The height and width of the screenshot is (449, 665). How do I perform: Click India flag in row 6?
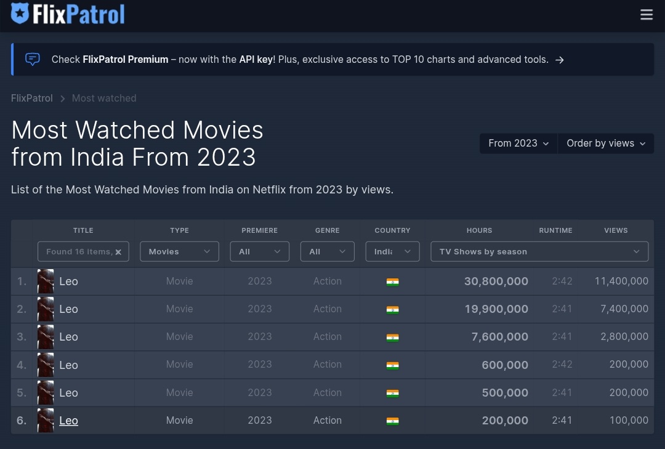(x=392, y=421)
